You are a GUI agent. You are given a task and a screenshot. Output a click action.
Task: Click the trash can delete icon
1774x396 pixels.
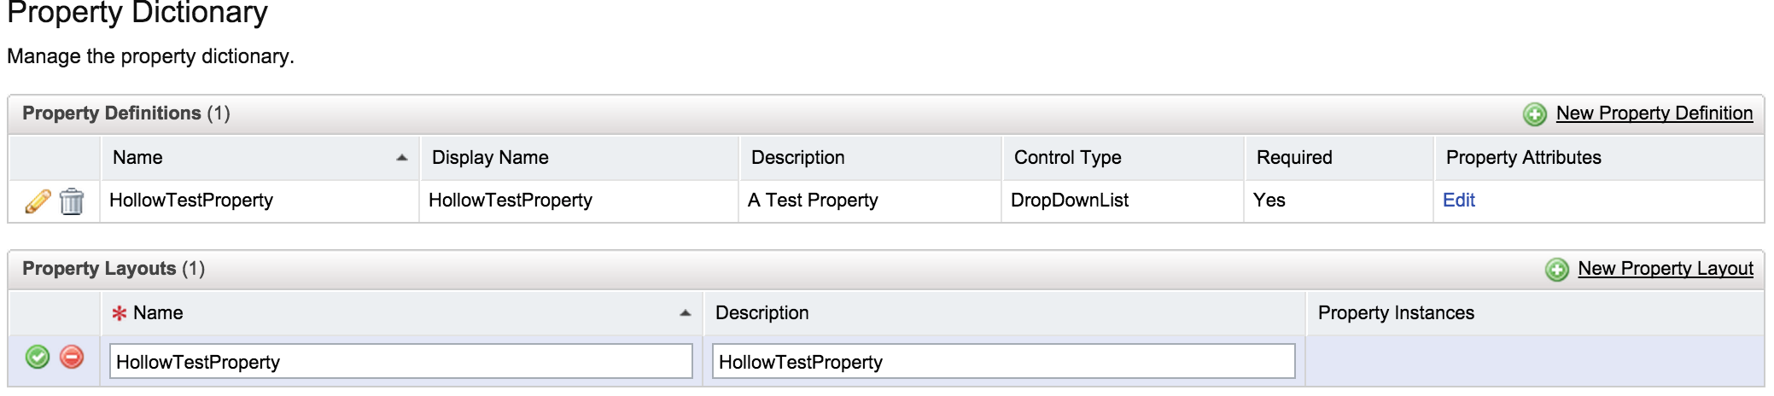coord(72,201)
